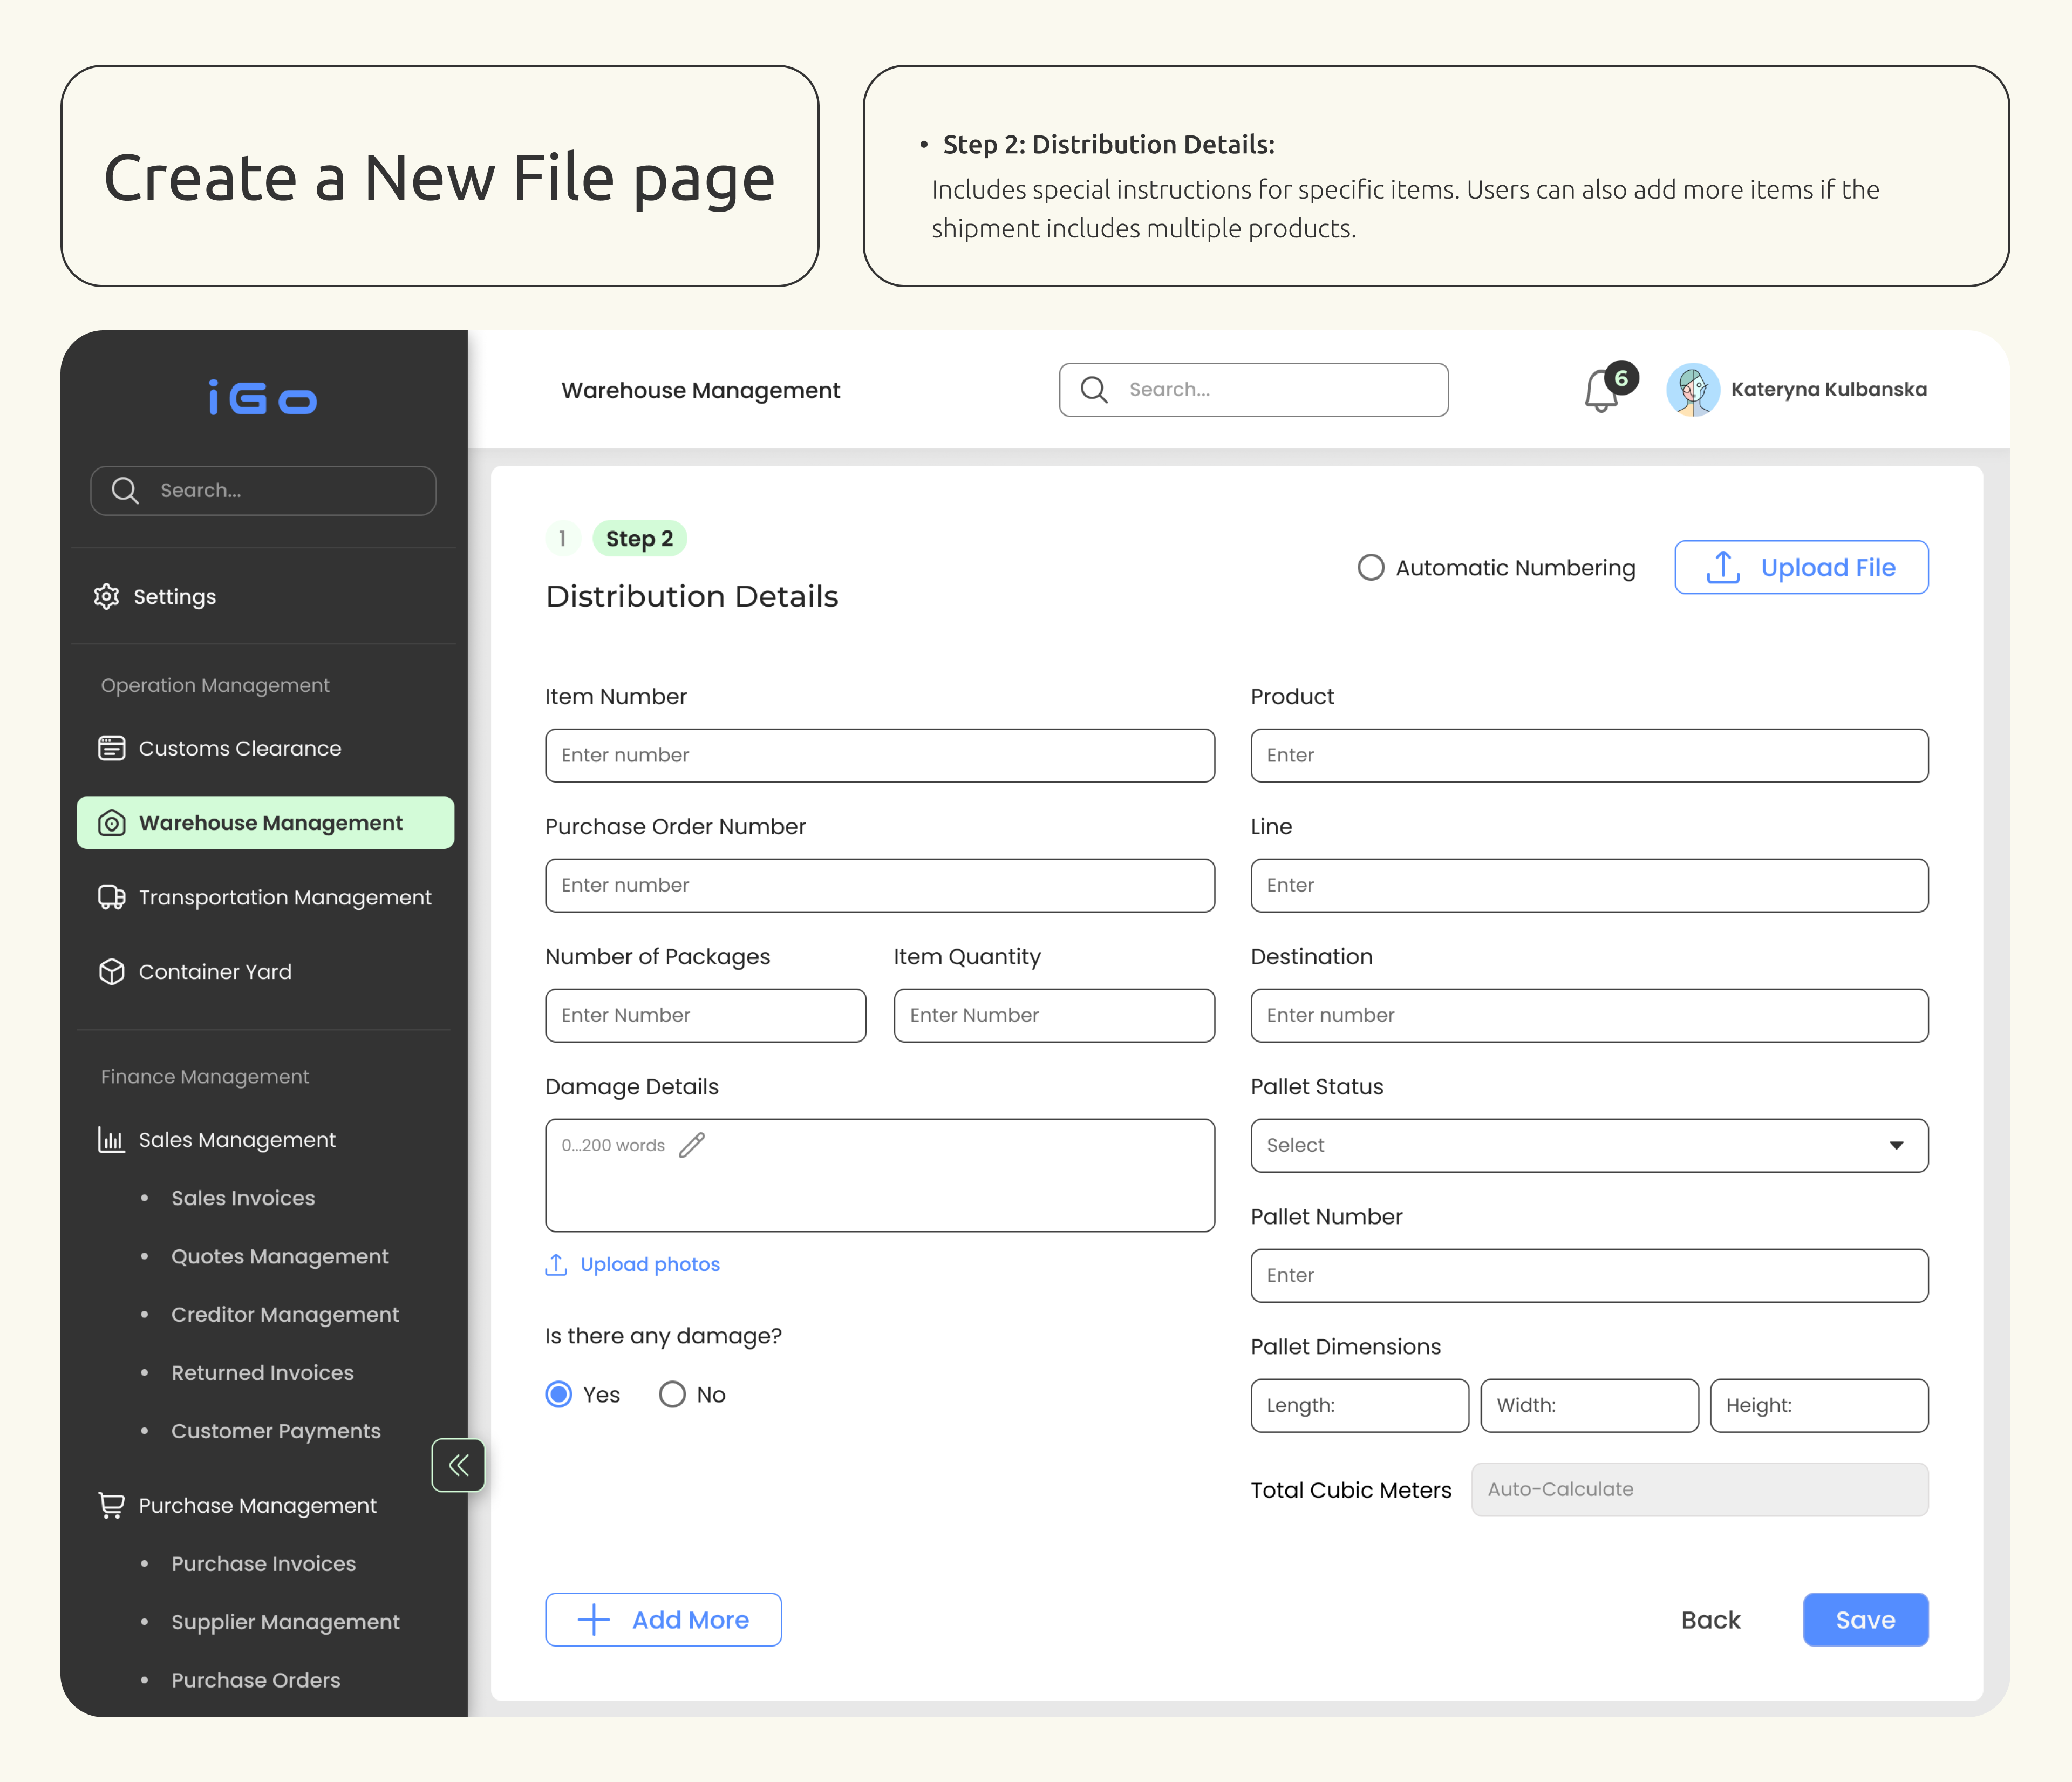Click Container Yard box icon
2072x1782 pixels.
click(111, 971)
